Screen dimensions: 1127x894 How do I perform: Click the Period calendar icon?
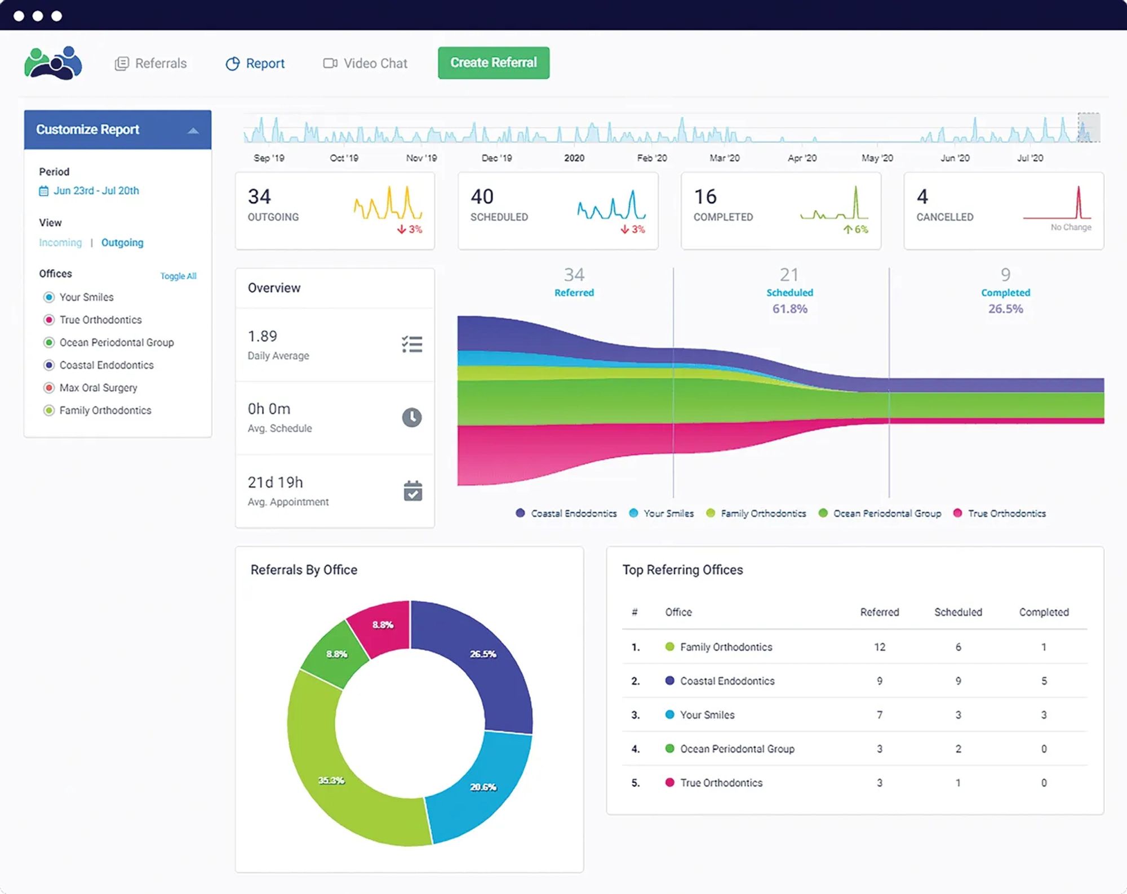coord(43,191)
